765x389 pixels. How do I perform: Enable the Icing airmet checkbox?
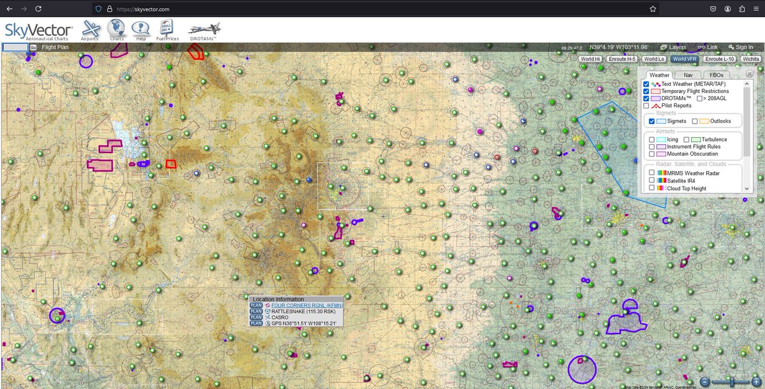(x=652, y=139)
